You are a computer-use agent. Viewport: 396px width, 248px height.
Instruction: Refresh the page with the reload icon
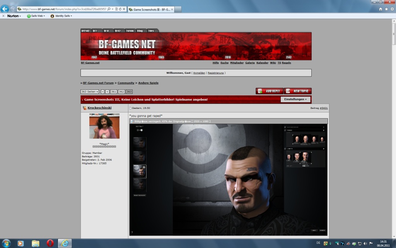pyautogui.click(x=120, y=9)
